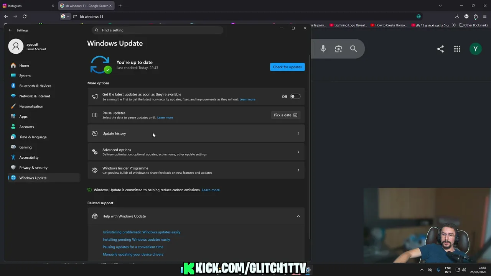The height and width of the screenshot is (276, 491).
Task: Open the Other Bookmarks folder
Action: 474,25
